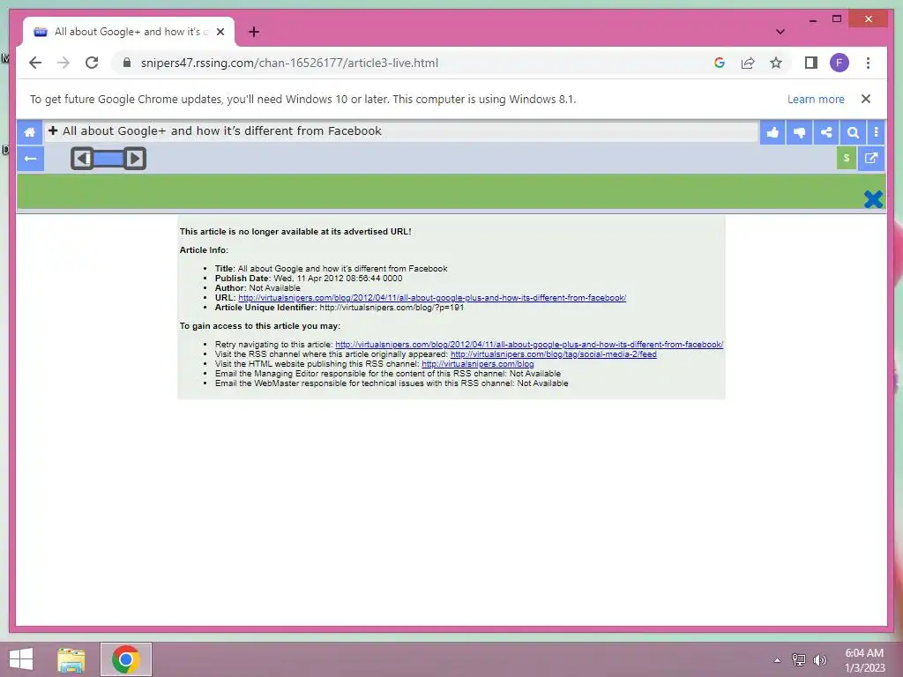This screenshot has height=677, width=903.
Task: Bookmark this page with the star
Action: pyautogui.click(x=776, y=63)
